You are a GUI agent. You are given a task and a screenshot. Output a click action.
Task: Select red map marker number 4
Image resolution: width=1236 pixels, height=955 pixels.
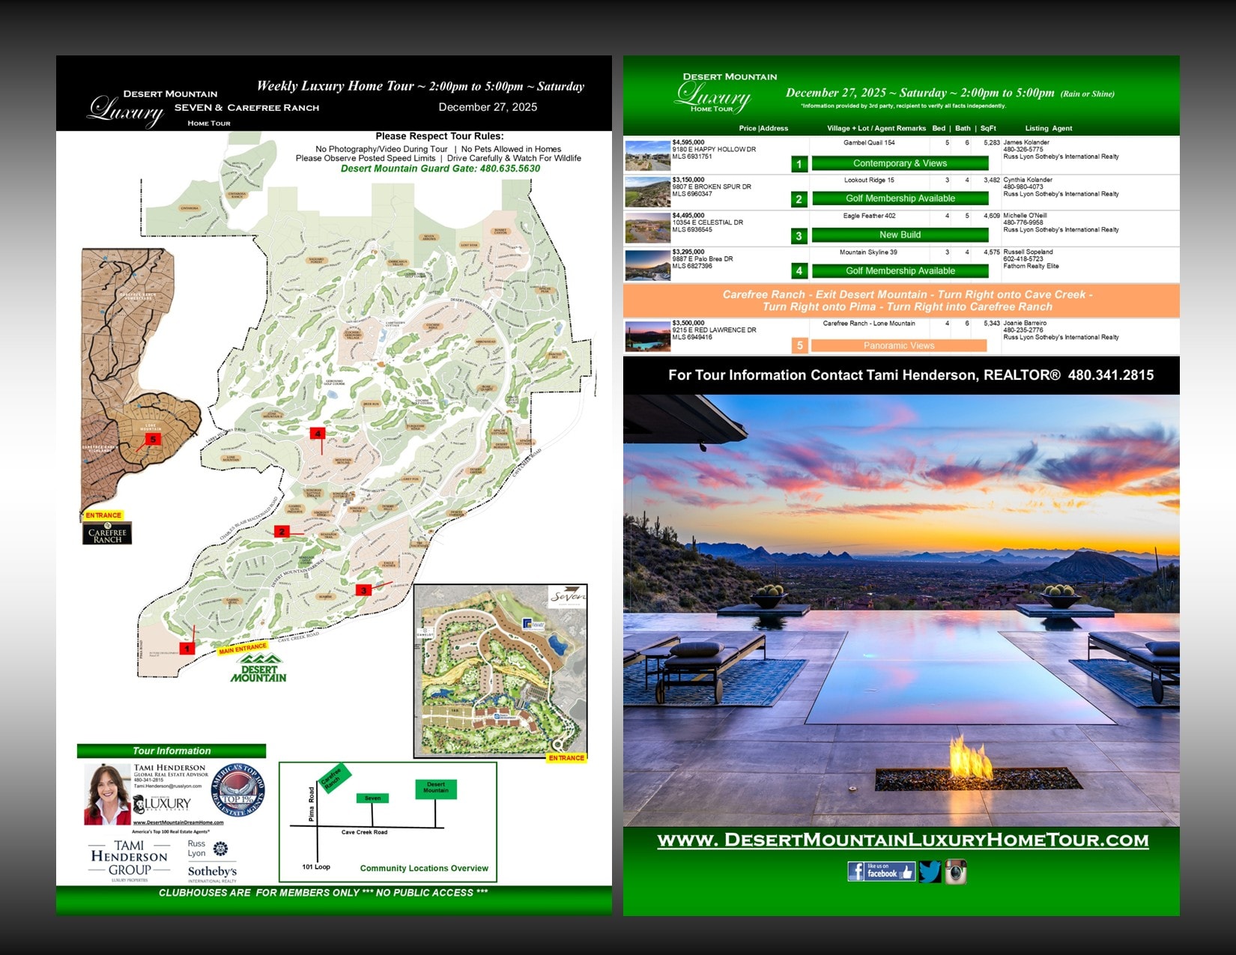point(318,434)
